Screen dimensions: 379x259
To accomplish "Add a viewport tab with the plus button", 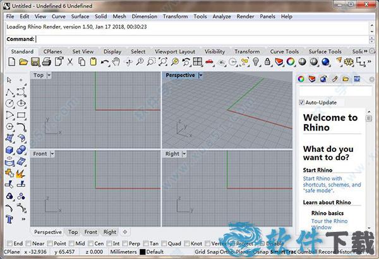I will point(125,232).
